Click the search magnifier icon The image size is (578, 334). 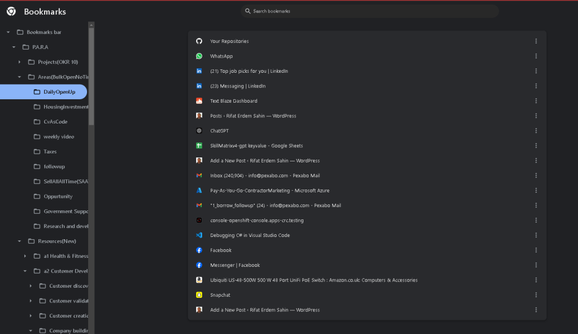pyautogui.click(x=247, y=11)
